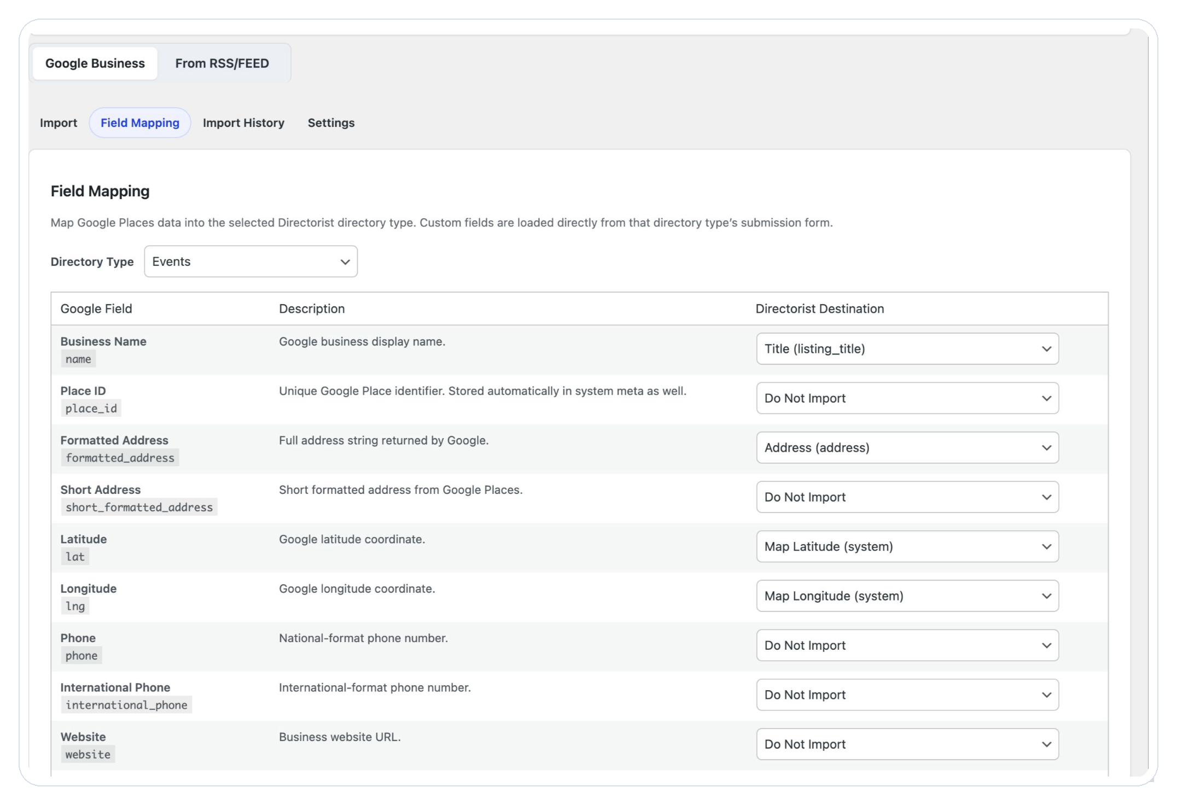1177x805 pixels.
Task: Click 'National-format phone number.' description
Action: [363, 638]
